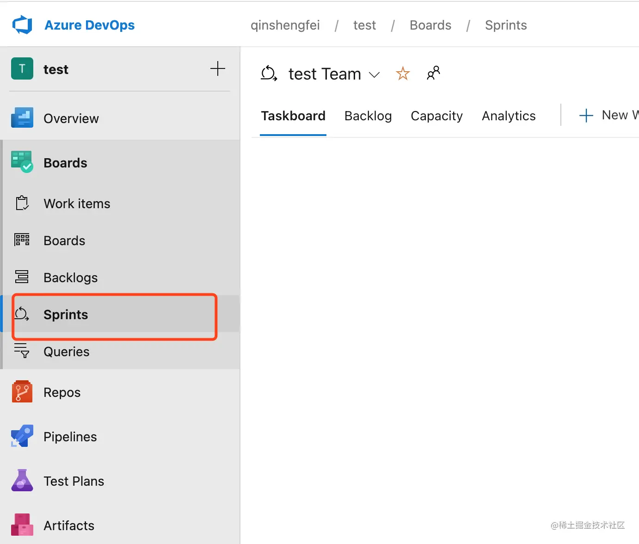Click the Azure DevOps logo icon
Image resolution: width=639 pixels, height=544 pixels.
[22, 25]
